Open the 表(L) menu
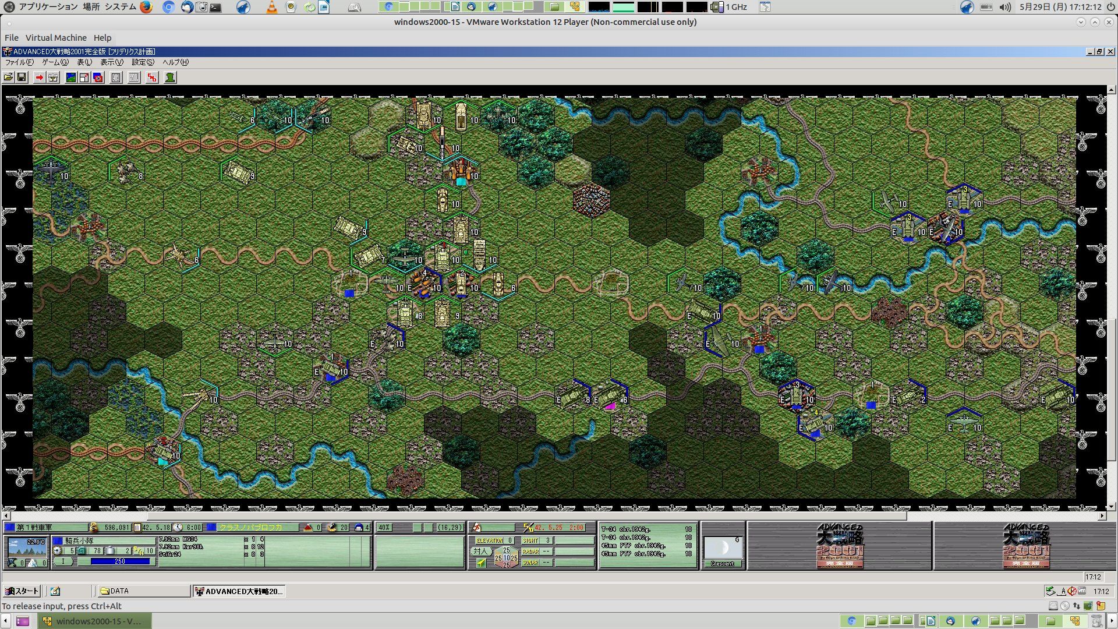1118x629 pixels. (84, 62)
